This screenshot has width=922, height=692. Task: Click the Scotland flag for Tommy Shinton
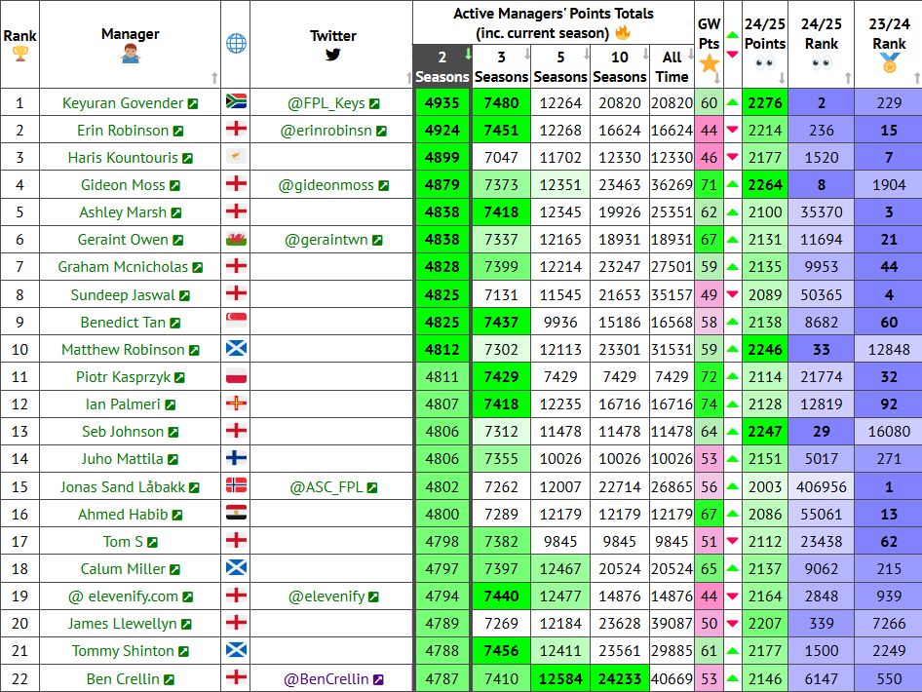tap(236, 650)
